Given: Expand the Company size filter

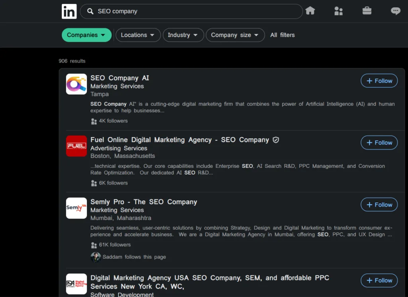Looking at the screenshot, I should pos(235,35).
